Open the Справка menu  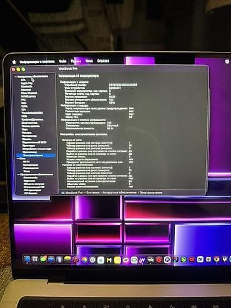click(103, 61)
